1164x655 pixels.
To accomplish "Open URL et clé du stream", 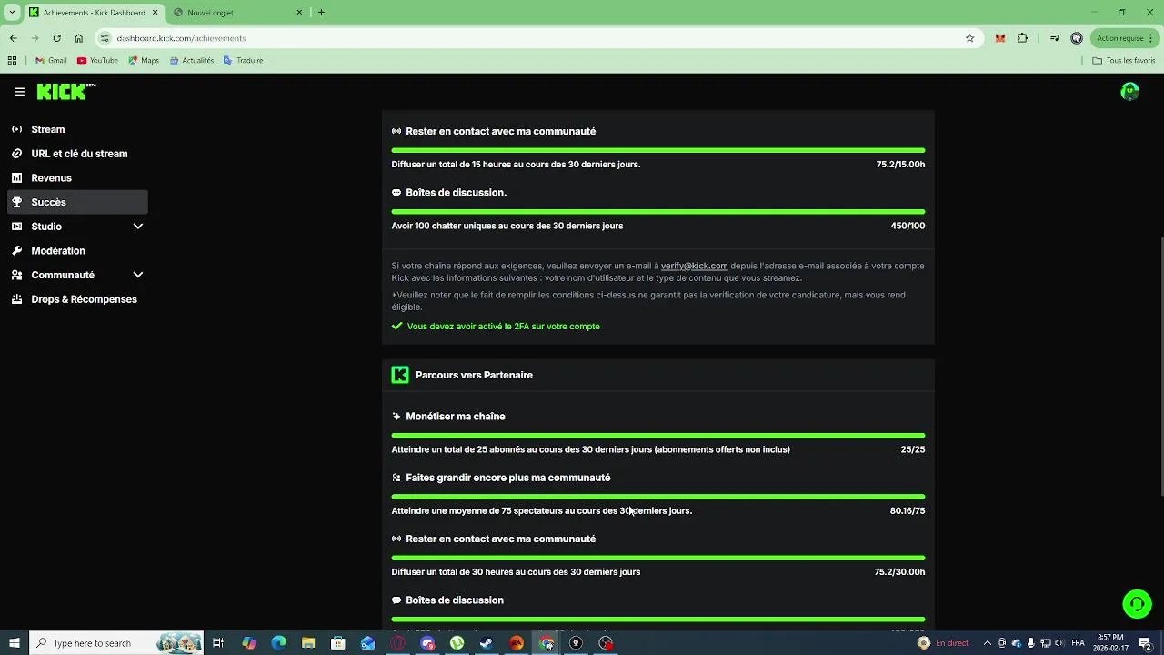I will click(77, 154).
